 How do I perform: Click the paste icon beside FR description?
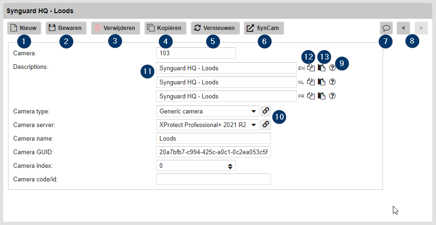[322, 96]
